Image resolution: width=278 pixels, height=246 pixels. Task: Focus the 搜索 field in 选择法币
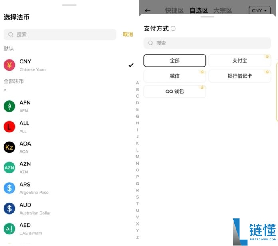pos(60,35)
